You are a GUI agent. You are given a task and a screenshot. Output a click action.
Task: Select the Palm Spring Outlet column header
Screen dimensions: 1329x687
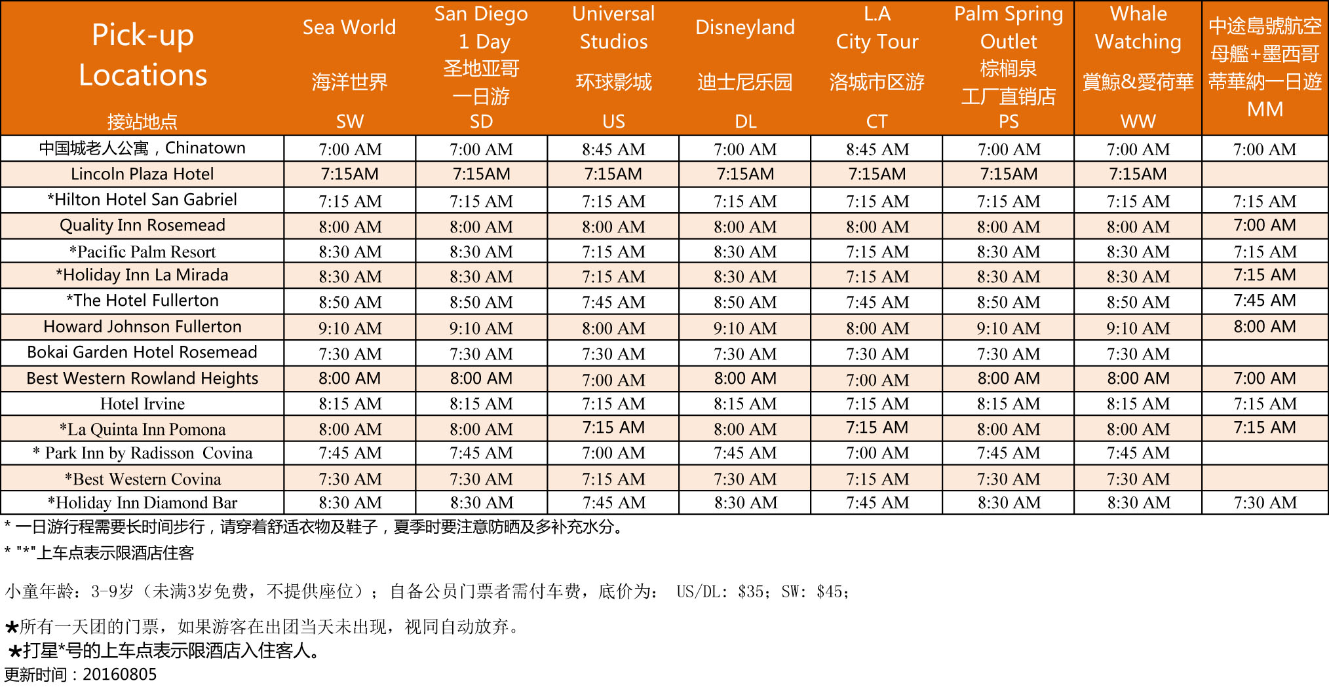[1009, 68]
